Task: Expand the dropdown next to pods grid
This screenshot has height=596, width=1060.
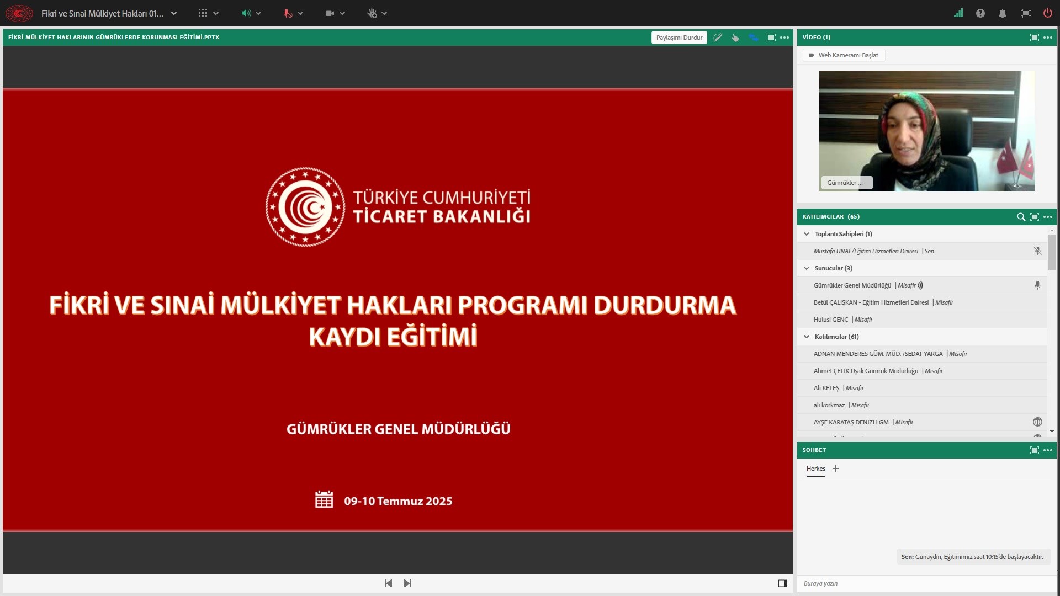Action: (216, 13)
